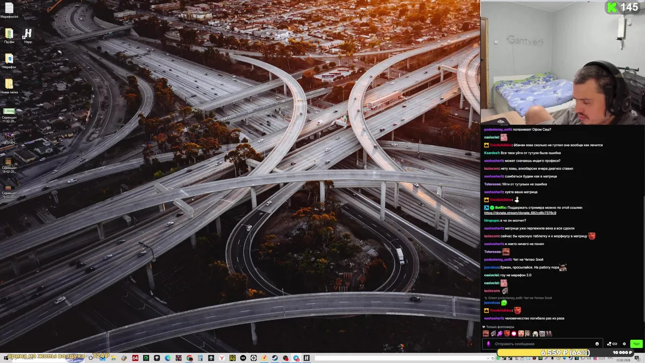Open Microsoft Edge from taskbar
This screenshot has height=363, width=645.
168,358
